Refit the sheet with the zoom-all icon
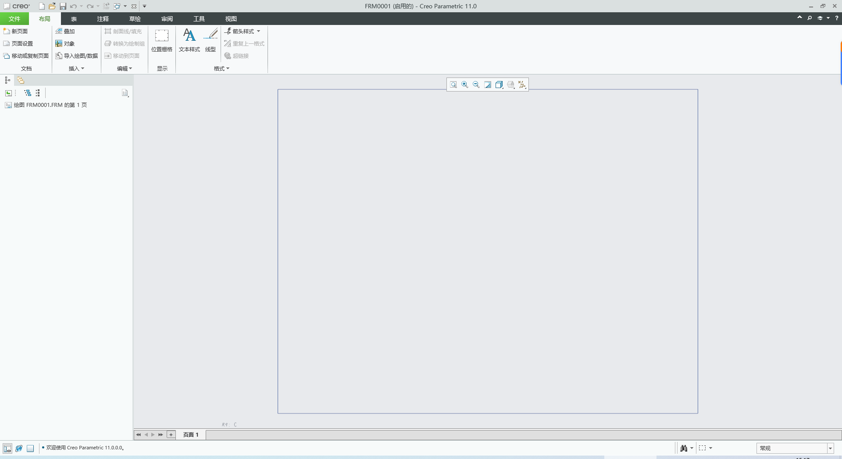 pos(453,85)
